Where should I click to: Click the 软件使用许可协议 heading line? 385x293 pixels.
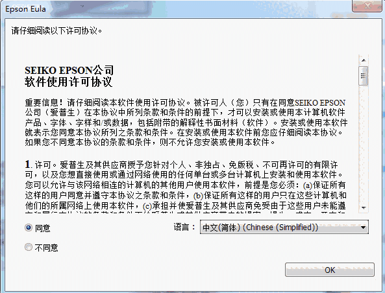[69, 82]
